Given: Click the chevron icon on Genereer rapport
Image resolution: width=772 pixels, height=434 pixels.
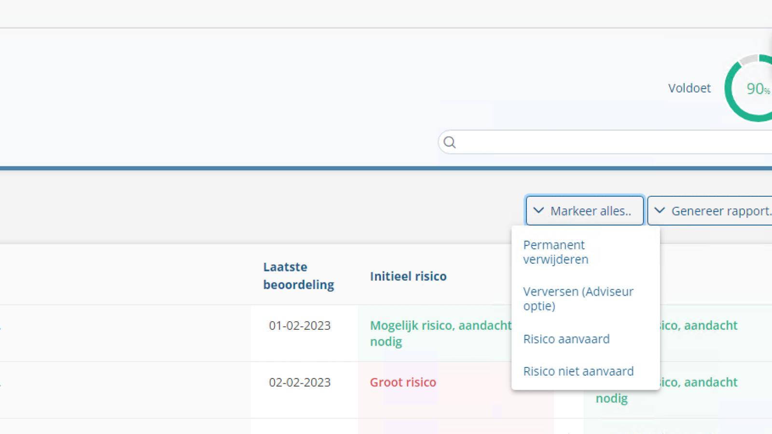Looking at the screenshot, I should (660, 211).
